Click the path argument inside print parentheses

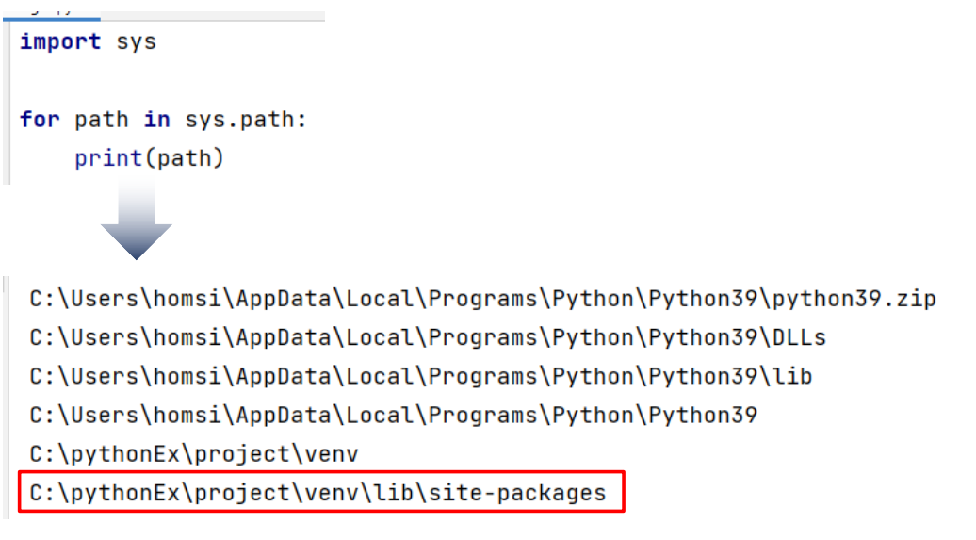184,159
